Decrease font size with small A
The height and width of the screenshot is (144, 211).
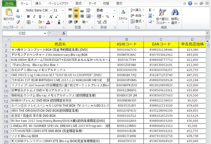tap(57, 17)
